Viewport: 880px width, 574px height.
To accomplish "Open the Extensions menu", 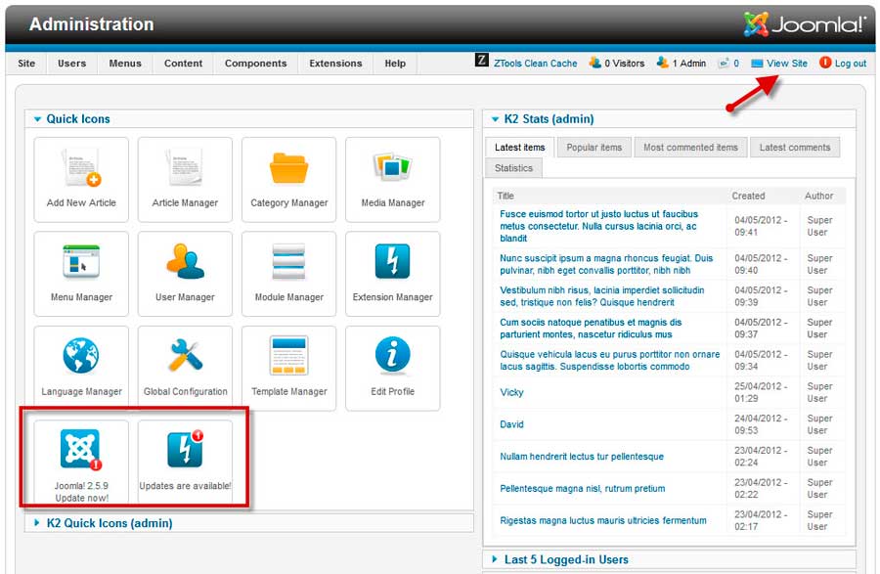I will [x=335, y=64].
